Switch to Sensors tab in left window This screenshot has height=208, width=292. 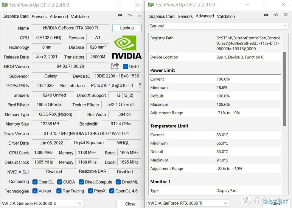point(39,17)
